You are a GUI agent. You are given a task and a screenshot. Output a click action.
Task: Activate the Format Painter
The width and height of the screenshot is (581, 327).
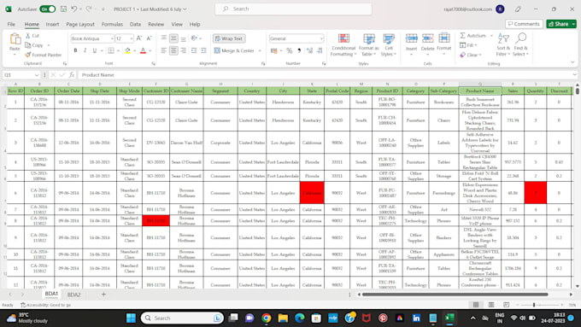click(44, 55)
